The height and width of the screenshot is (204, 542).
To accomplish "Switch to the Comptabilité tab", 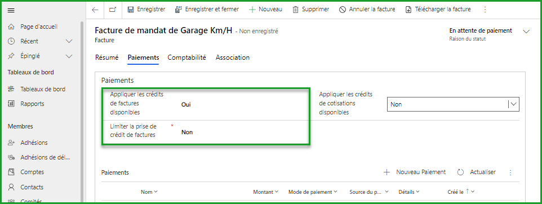I will (x=187, y=57).
